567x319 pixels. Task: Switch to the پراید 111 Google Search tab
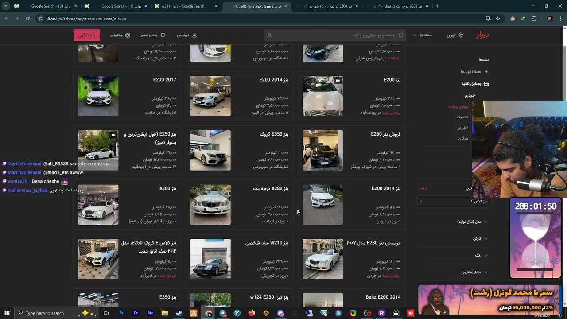[x=116, y=6]
